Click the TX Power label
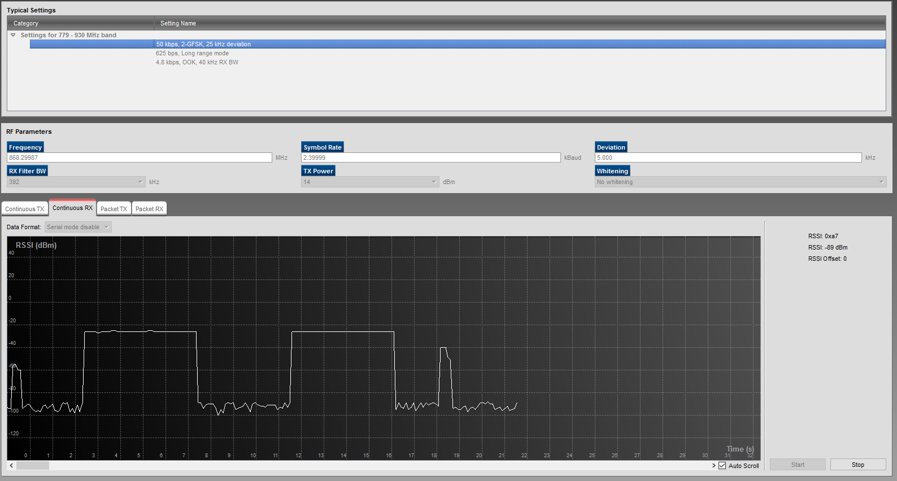The image size is (897, 481). (319, 171)
